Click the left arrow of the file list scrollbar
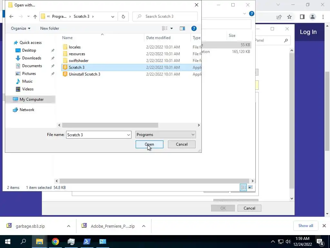The width and height of the screenshot is (330, 248). point(59,125)
